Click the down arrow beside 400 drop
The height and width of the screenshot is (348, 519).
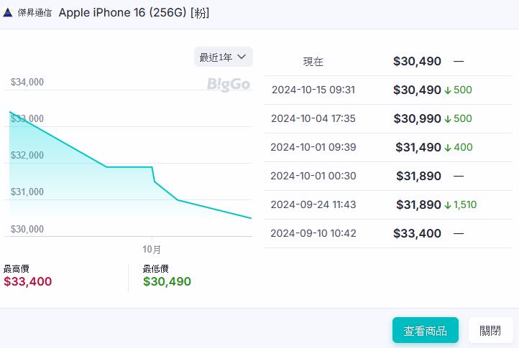447,148
